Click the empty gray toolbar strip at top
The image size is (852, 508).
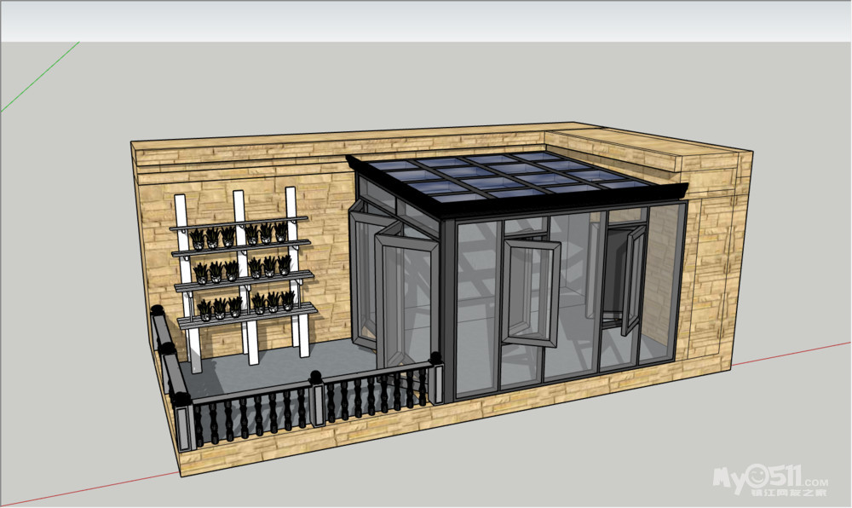(426, 21)
